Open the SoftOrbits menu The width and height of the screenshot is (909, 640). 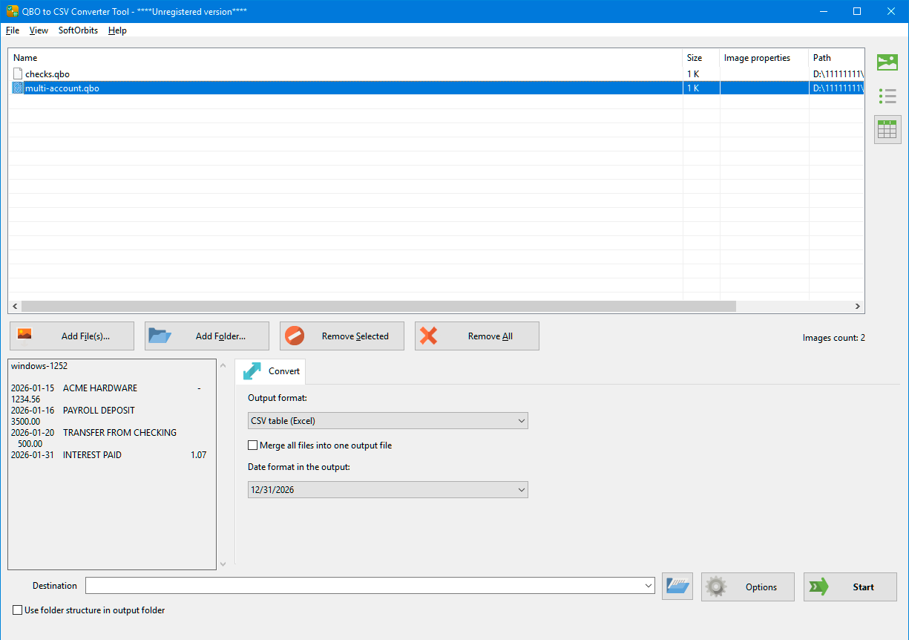click(x=78, y=30)
